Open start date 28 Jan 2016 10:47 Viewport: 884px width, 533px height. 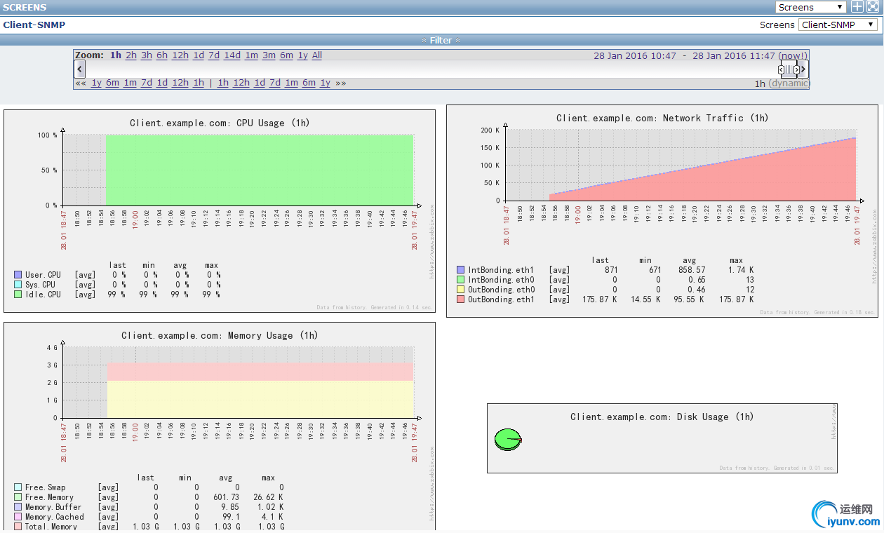635,55
